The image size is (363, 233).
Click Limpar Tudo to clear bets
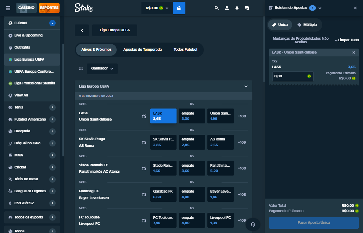[x=348, y=40]
